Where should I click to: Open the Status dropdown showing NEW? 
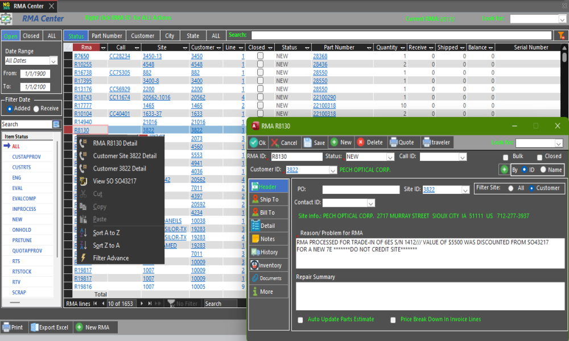pyautogui.click(x=390, y=157)
